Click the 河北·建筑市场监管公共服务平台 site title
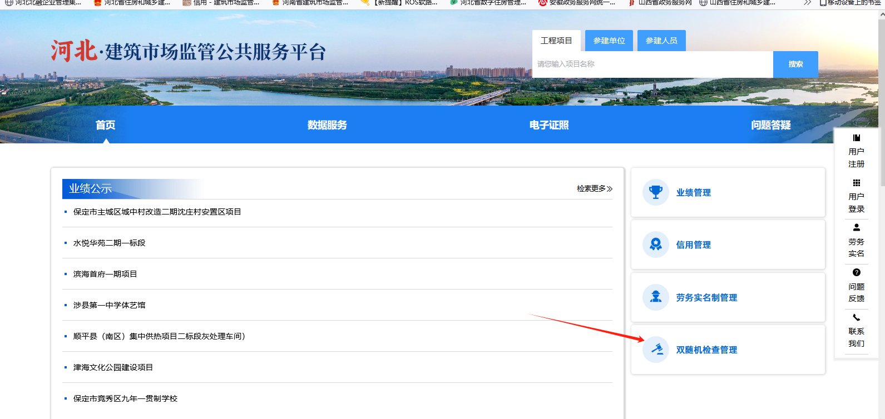The height and width of the screenshot is (419, 885). pos(188,51)
